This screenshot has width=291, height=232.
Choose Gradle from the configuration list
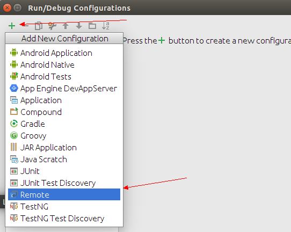tap(64, 124)
